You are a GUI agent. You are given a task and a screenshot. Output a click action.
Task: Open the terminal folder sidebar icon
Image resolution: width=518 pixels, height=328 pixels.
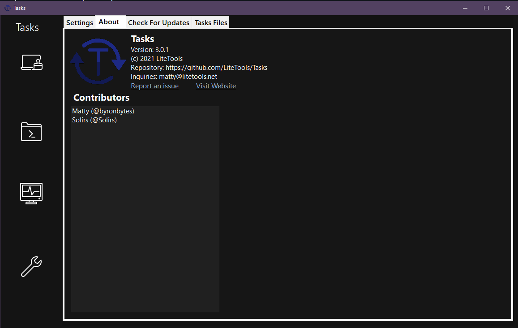pyautogui.click(x=31, y=132)
